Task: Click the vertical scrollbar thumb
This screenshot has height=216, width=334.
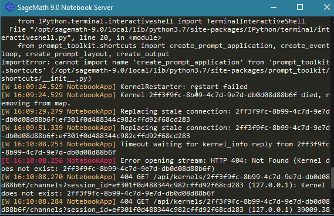Action: click(332, 178)
